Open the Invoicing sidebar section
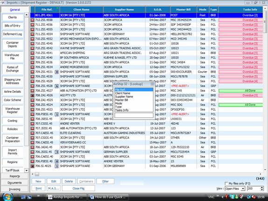The width and height of the screenshot is (268, 201). point(14,189)
